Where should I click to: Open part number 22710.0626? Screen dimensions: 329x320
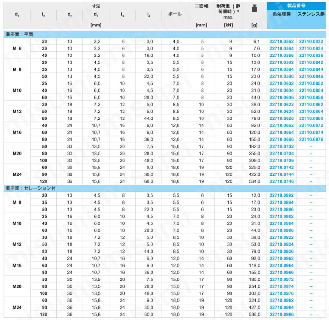tap(282, 118)
